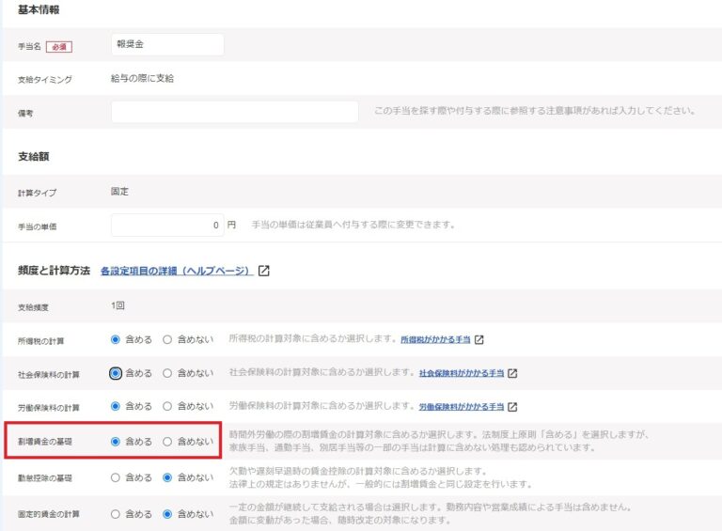Select 含めない for 所得税の計算
Screen dimensions: 722x531
click(168, 339)
